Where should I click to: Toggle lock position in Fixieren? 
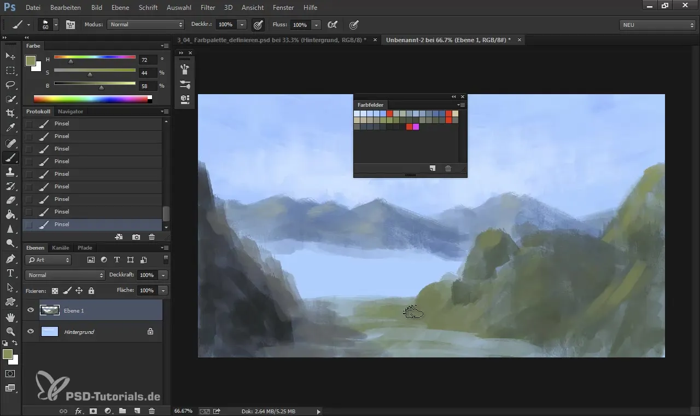[79, 291]
